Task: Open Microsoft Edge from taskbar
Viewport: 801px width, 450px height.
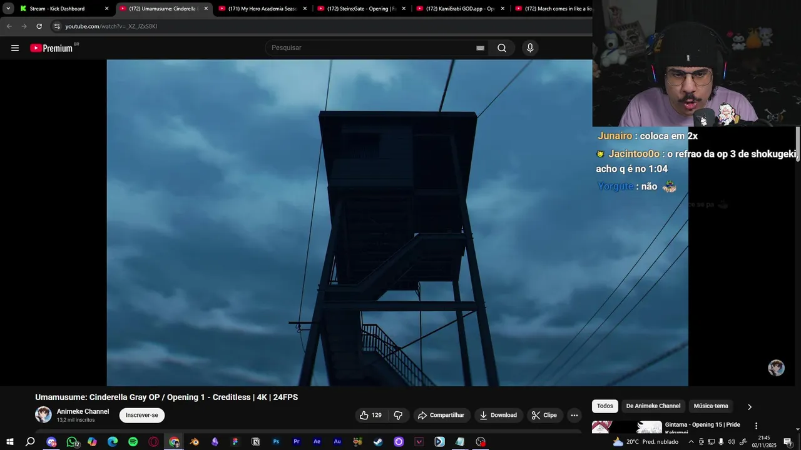Action: 113,442
